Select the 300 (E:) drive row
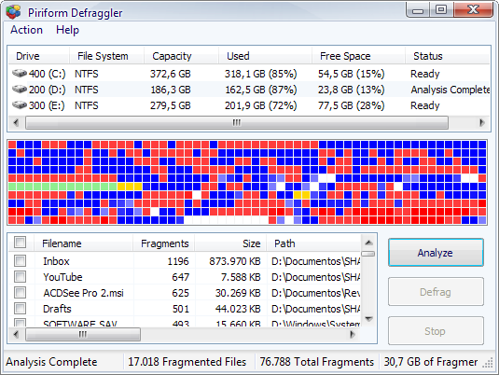 point(249,105)
